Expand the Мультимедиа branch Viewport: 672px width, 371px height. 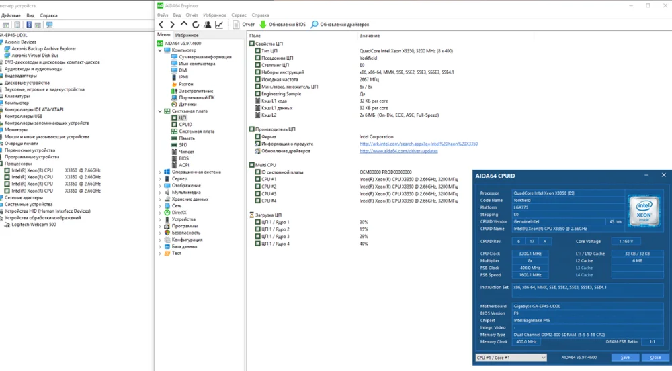point(160,193)
